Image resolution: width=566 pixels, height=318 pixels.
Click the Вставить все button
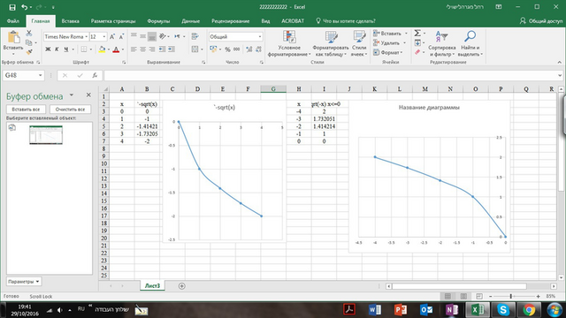tap(26, 110)
